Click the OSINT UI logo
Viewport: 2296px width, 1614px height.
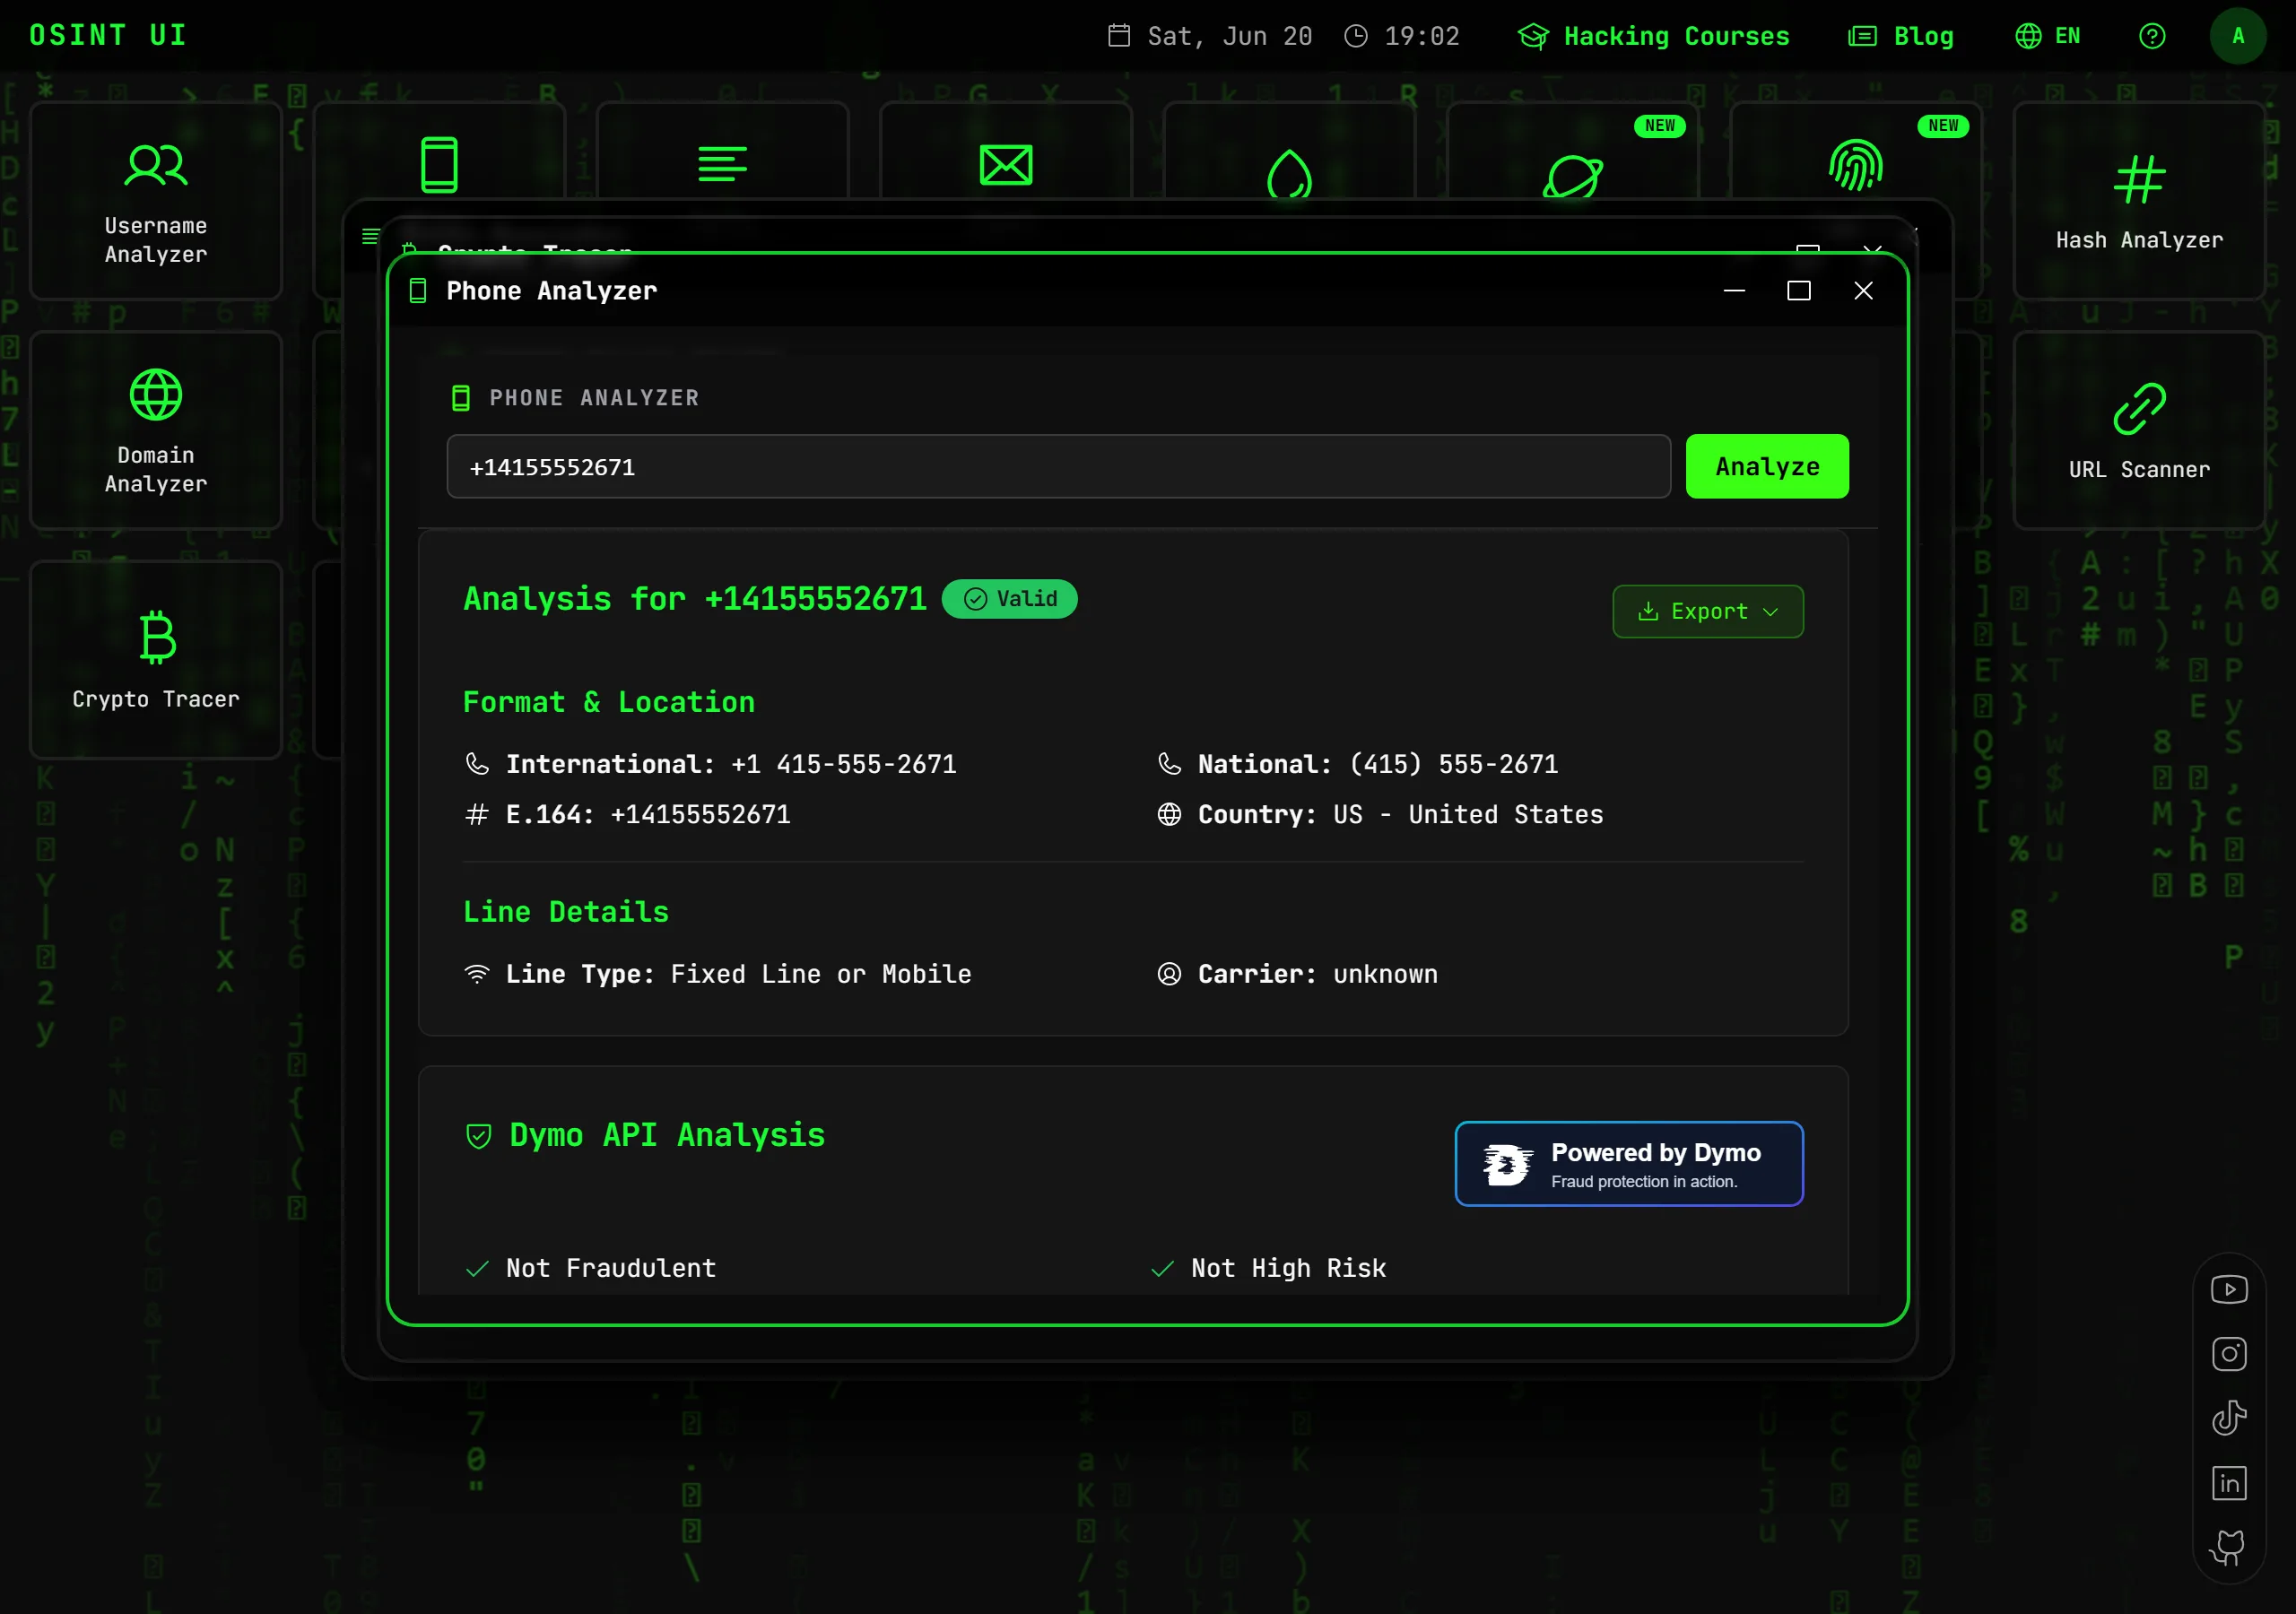(x=108, y=35)
